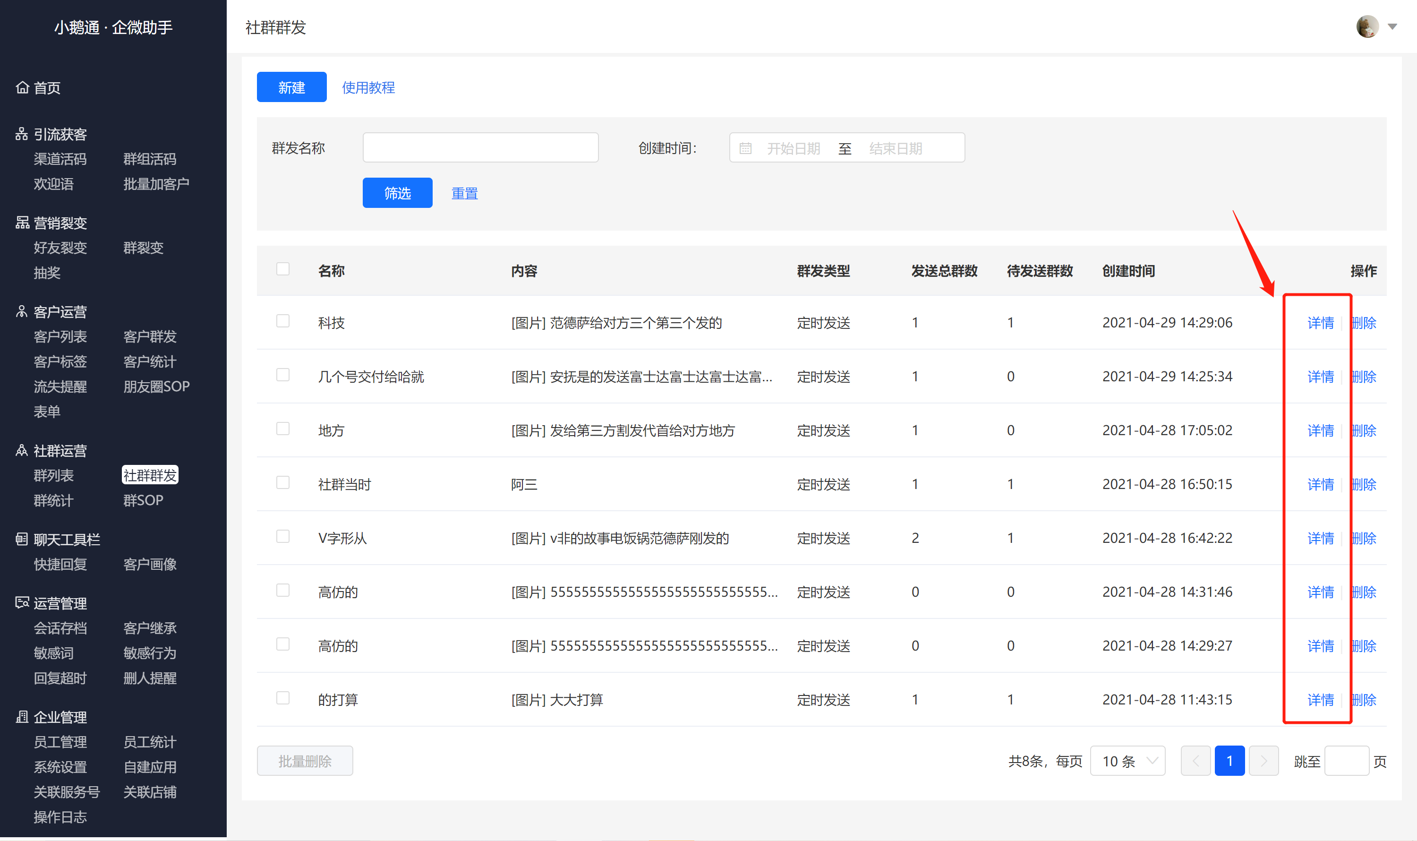Click the 新建 button

tap(292, 87)
